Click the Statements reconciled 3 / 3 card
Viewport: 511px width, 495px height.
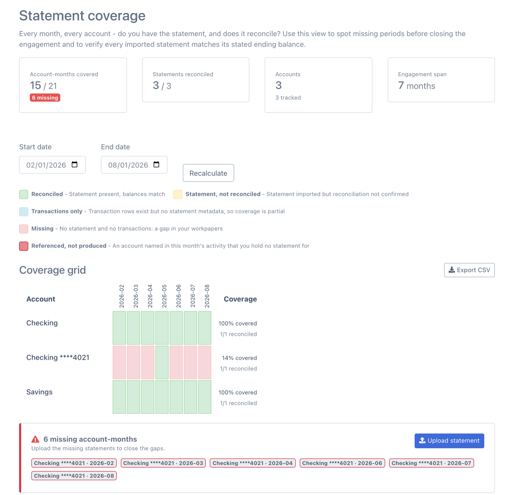tap(196, 80)
